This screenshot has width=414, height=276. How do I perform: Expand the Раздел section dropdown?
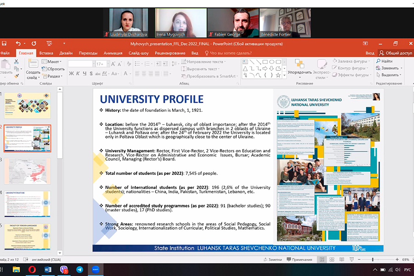[x=54, y=76]
